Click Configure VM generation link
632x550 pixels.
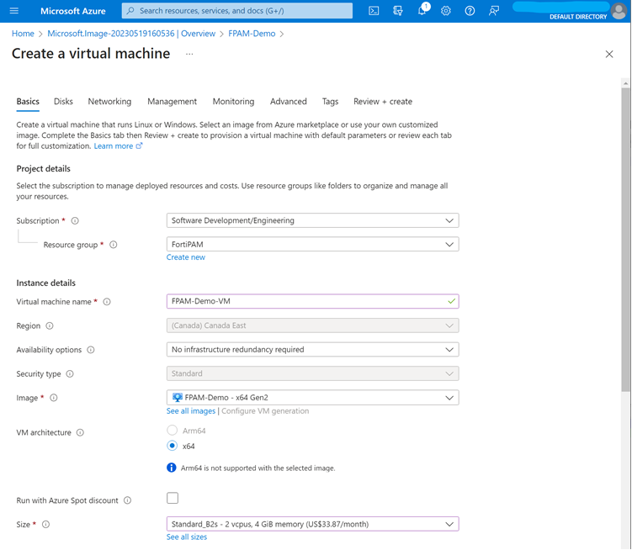click(265, 411)
